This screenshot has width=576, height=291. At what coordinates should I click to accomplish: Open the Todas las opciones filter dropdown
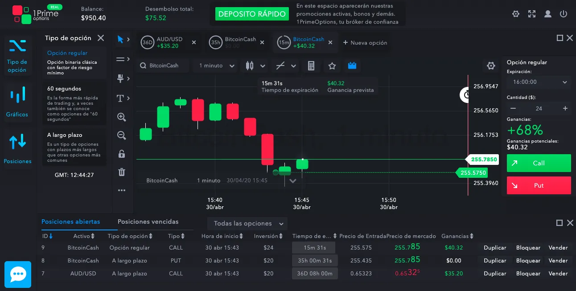click(x=247, y=223)
